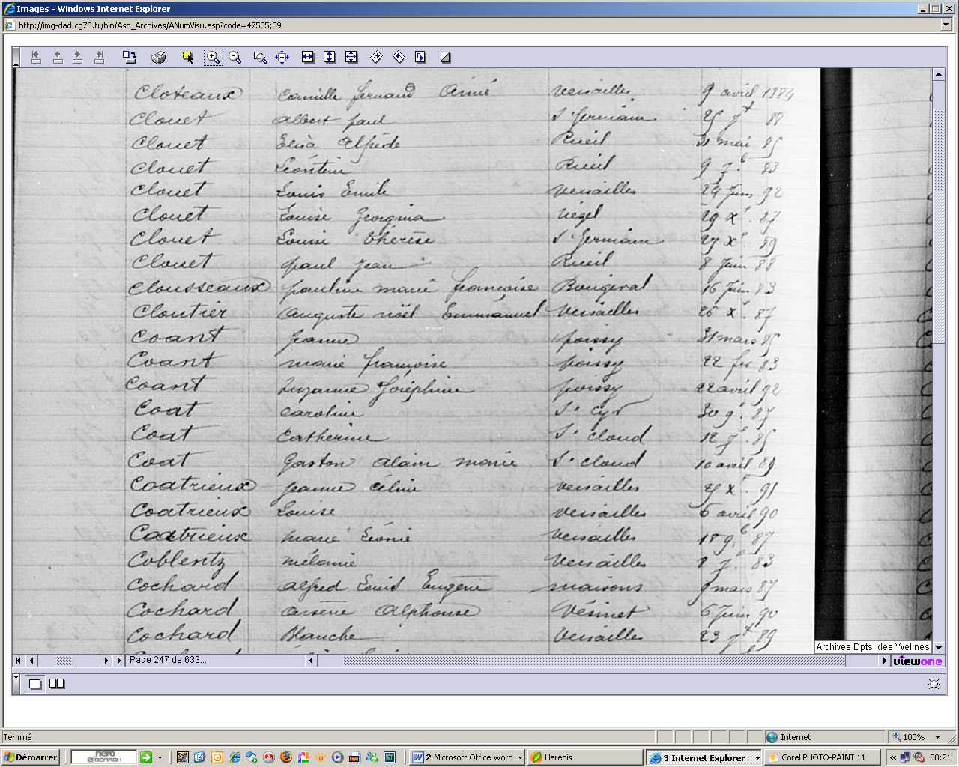Select the Zoom Out magnifier tool
Viewport: 959px width, 767px height.
(235, 57)
